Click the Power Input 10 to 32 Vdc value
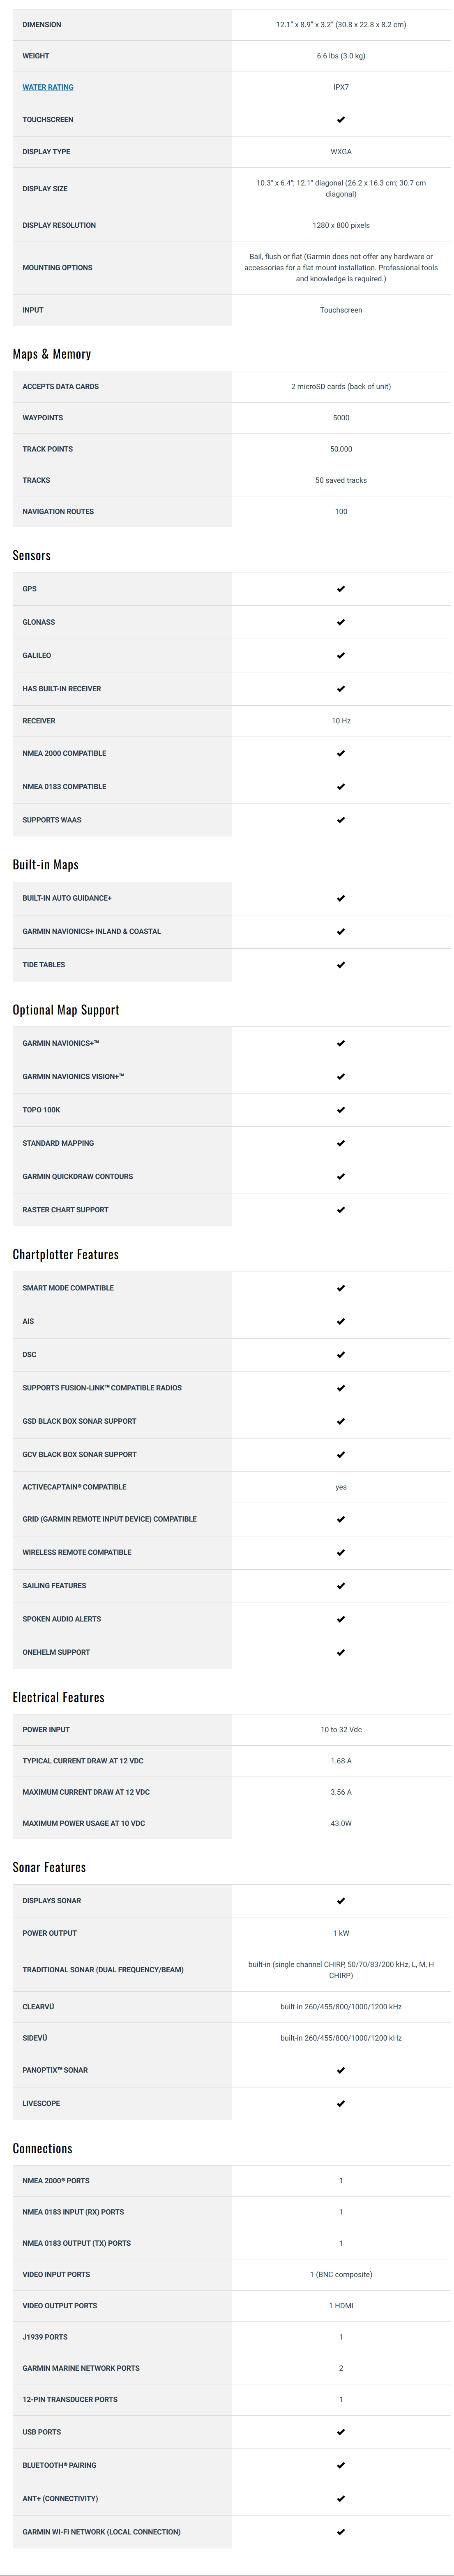The width and height of the screenshot is (454, 2576). pos(341,1729)
